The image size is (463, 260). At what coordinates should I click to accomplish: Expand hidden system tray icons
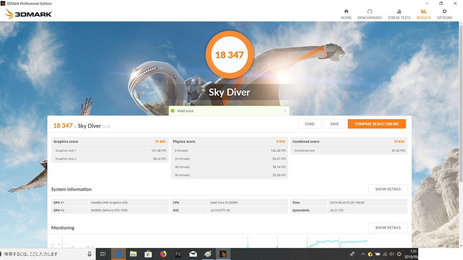[x=363, y=254]
